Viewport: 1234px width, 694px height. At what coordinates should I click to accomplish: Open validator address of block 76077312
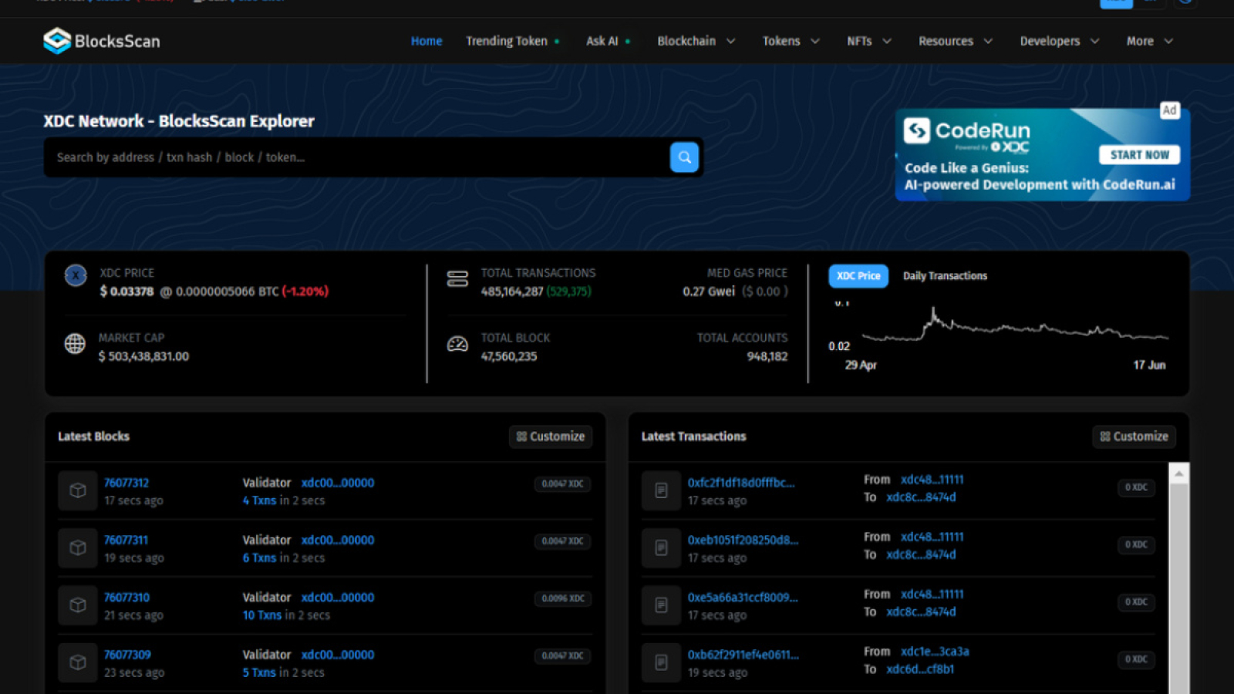[338, 483]
